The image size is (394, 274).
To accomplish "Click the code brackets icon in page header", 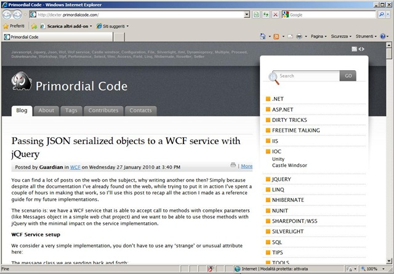I will click(x=361, y=49).
